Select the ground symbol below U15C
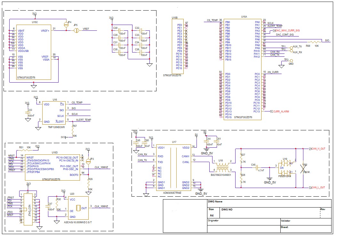 point(34,86)
